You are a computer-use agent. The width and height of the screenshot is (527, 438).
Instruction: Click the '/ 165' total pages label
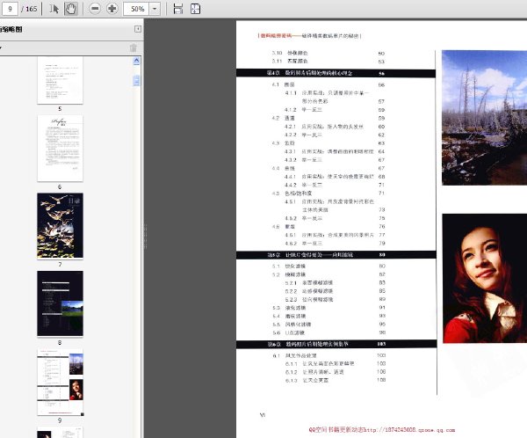(x=29, y=9)
